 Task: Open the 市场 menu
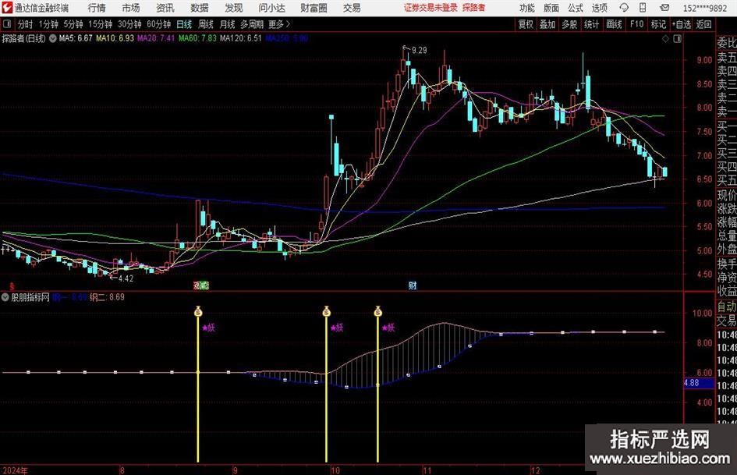[x=131, y=8]
